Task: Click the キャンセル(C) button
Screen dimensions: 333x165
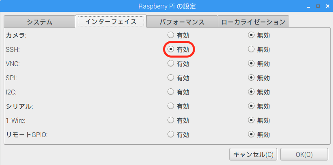Action: pyautogui.click(x=253, y=154)
